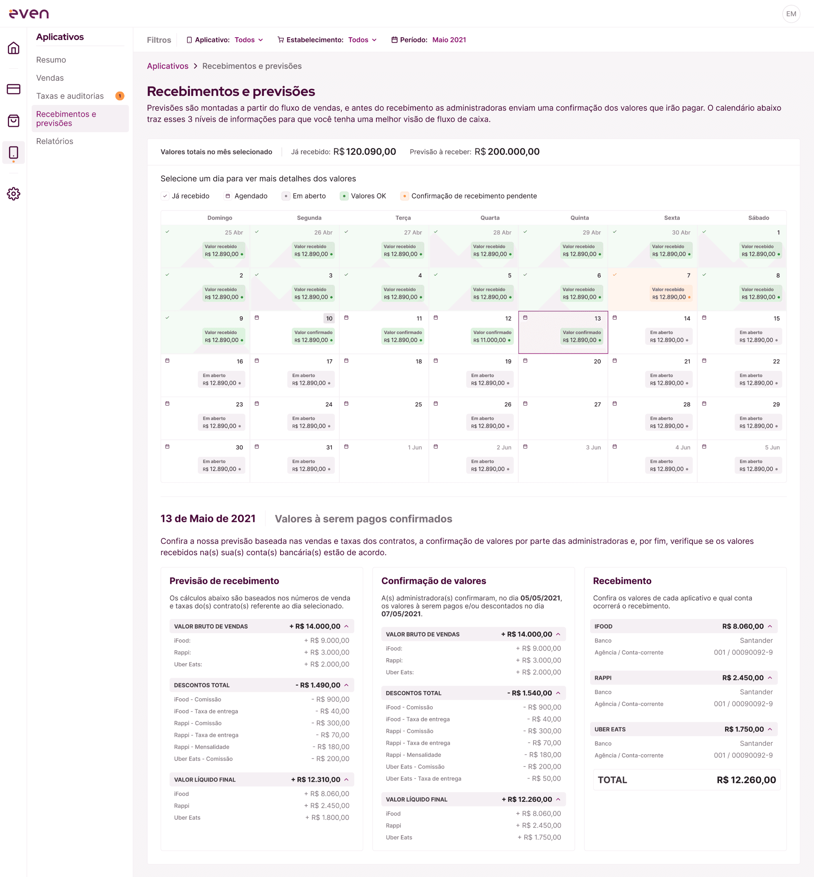Select calendar day 7 with pending confirmation
This screenshot has height=877, width=814.
pos(652,289)
